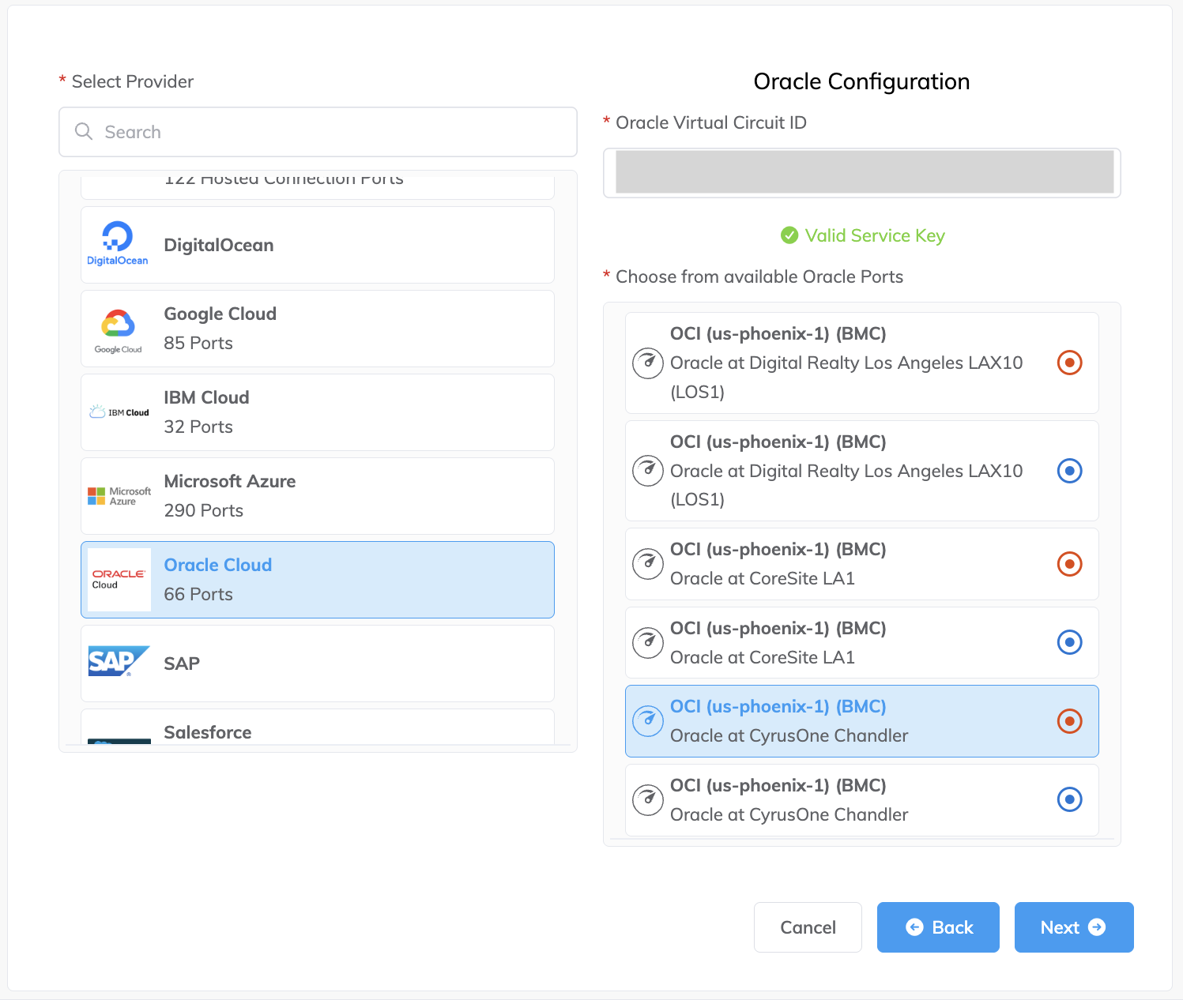Screen dimensions: 1183x1000
Task: Click the search magnifier icon
Action: pos(84,132)
